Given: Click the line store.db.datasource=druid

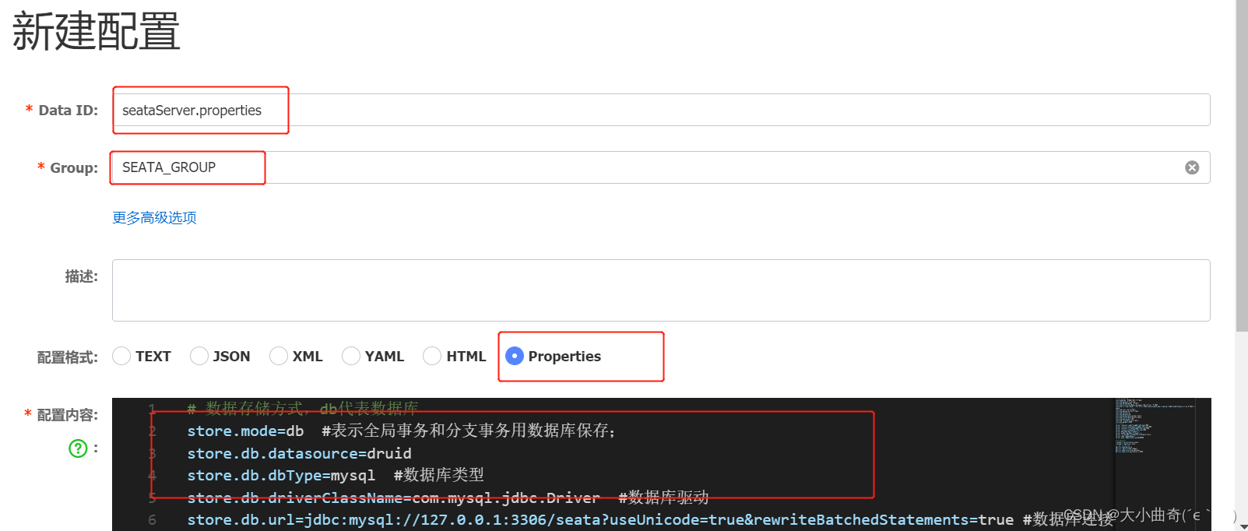Looking at the screenshot, I should pos(299,453).
